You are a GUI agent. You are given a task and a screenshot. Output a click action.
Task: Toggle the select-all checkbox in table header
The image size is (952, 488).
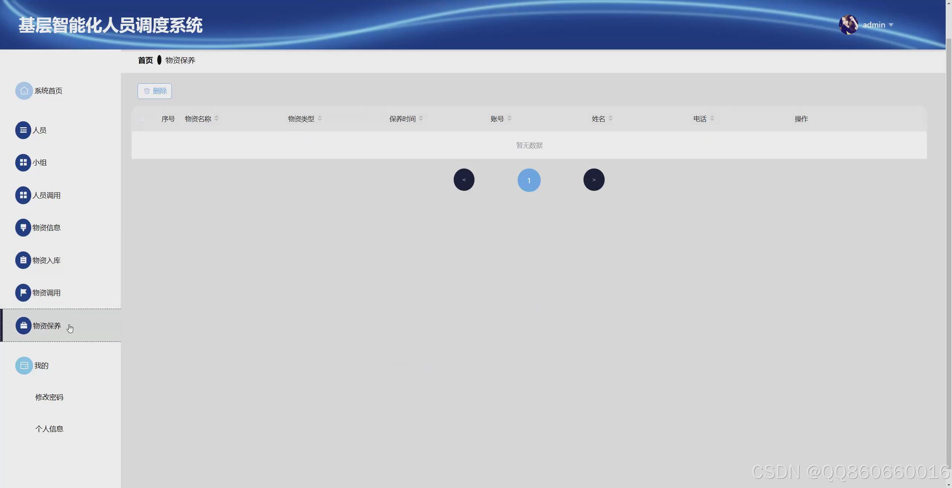[x=141, y=119]
